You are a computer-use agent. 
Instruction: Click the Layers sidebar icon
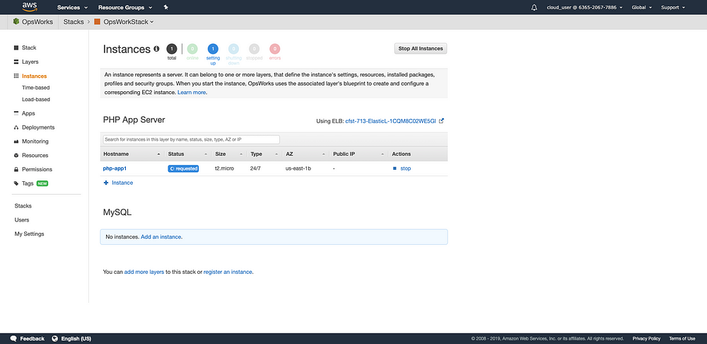(x=16, y=62)
